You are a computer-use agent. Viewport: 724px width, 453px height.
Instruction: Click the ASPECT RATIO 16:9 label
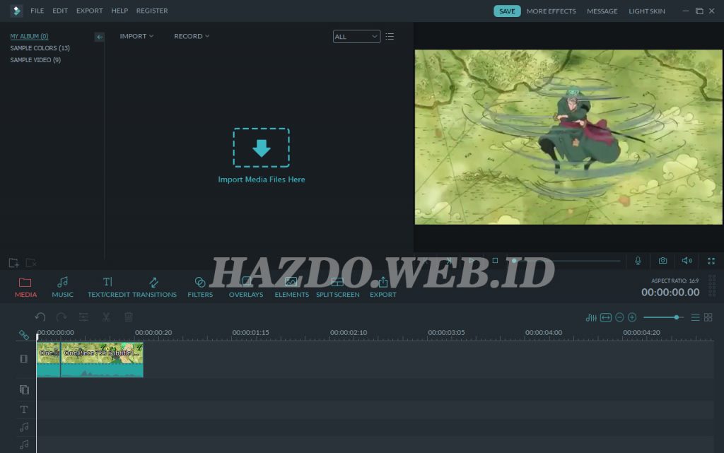(x=675, y=281)
